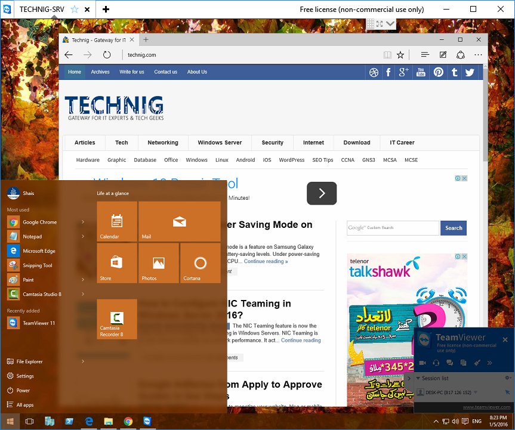Open All apps in Start menu
Viewport: 515px width, 430px height.
[20, 405]
